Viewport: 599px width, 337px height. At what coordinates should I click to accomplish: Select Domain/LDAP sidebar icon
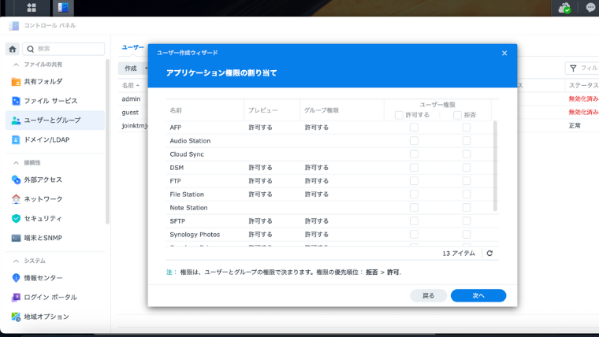17,139
